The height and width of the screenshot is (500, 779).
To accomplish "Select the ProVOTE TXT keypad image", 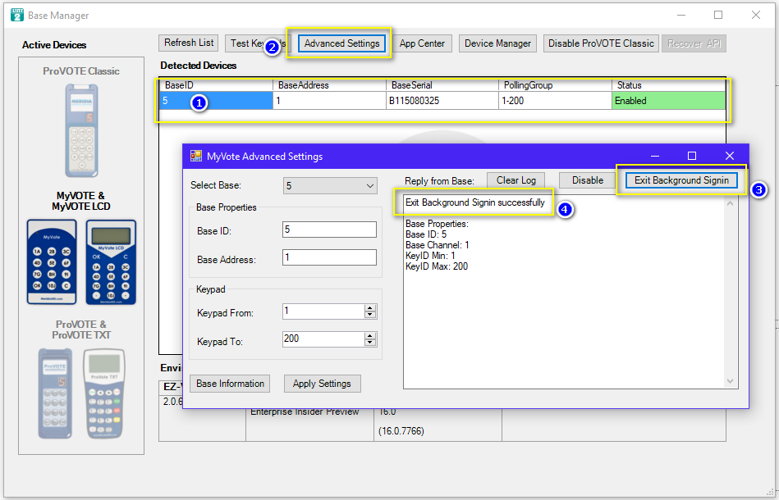I will click(103, 393).
